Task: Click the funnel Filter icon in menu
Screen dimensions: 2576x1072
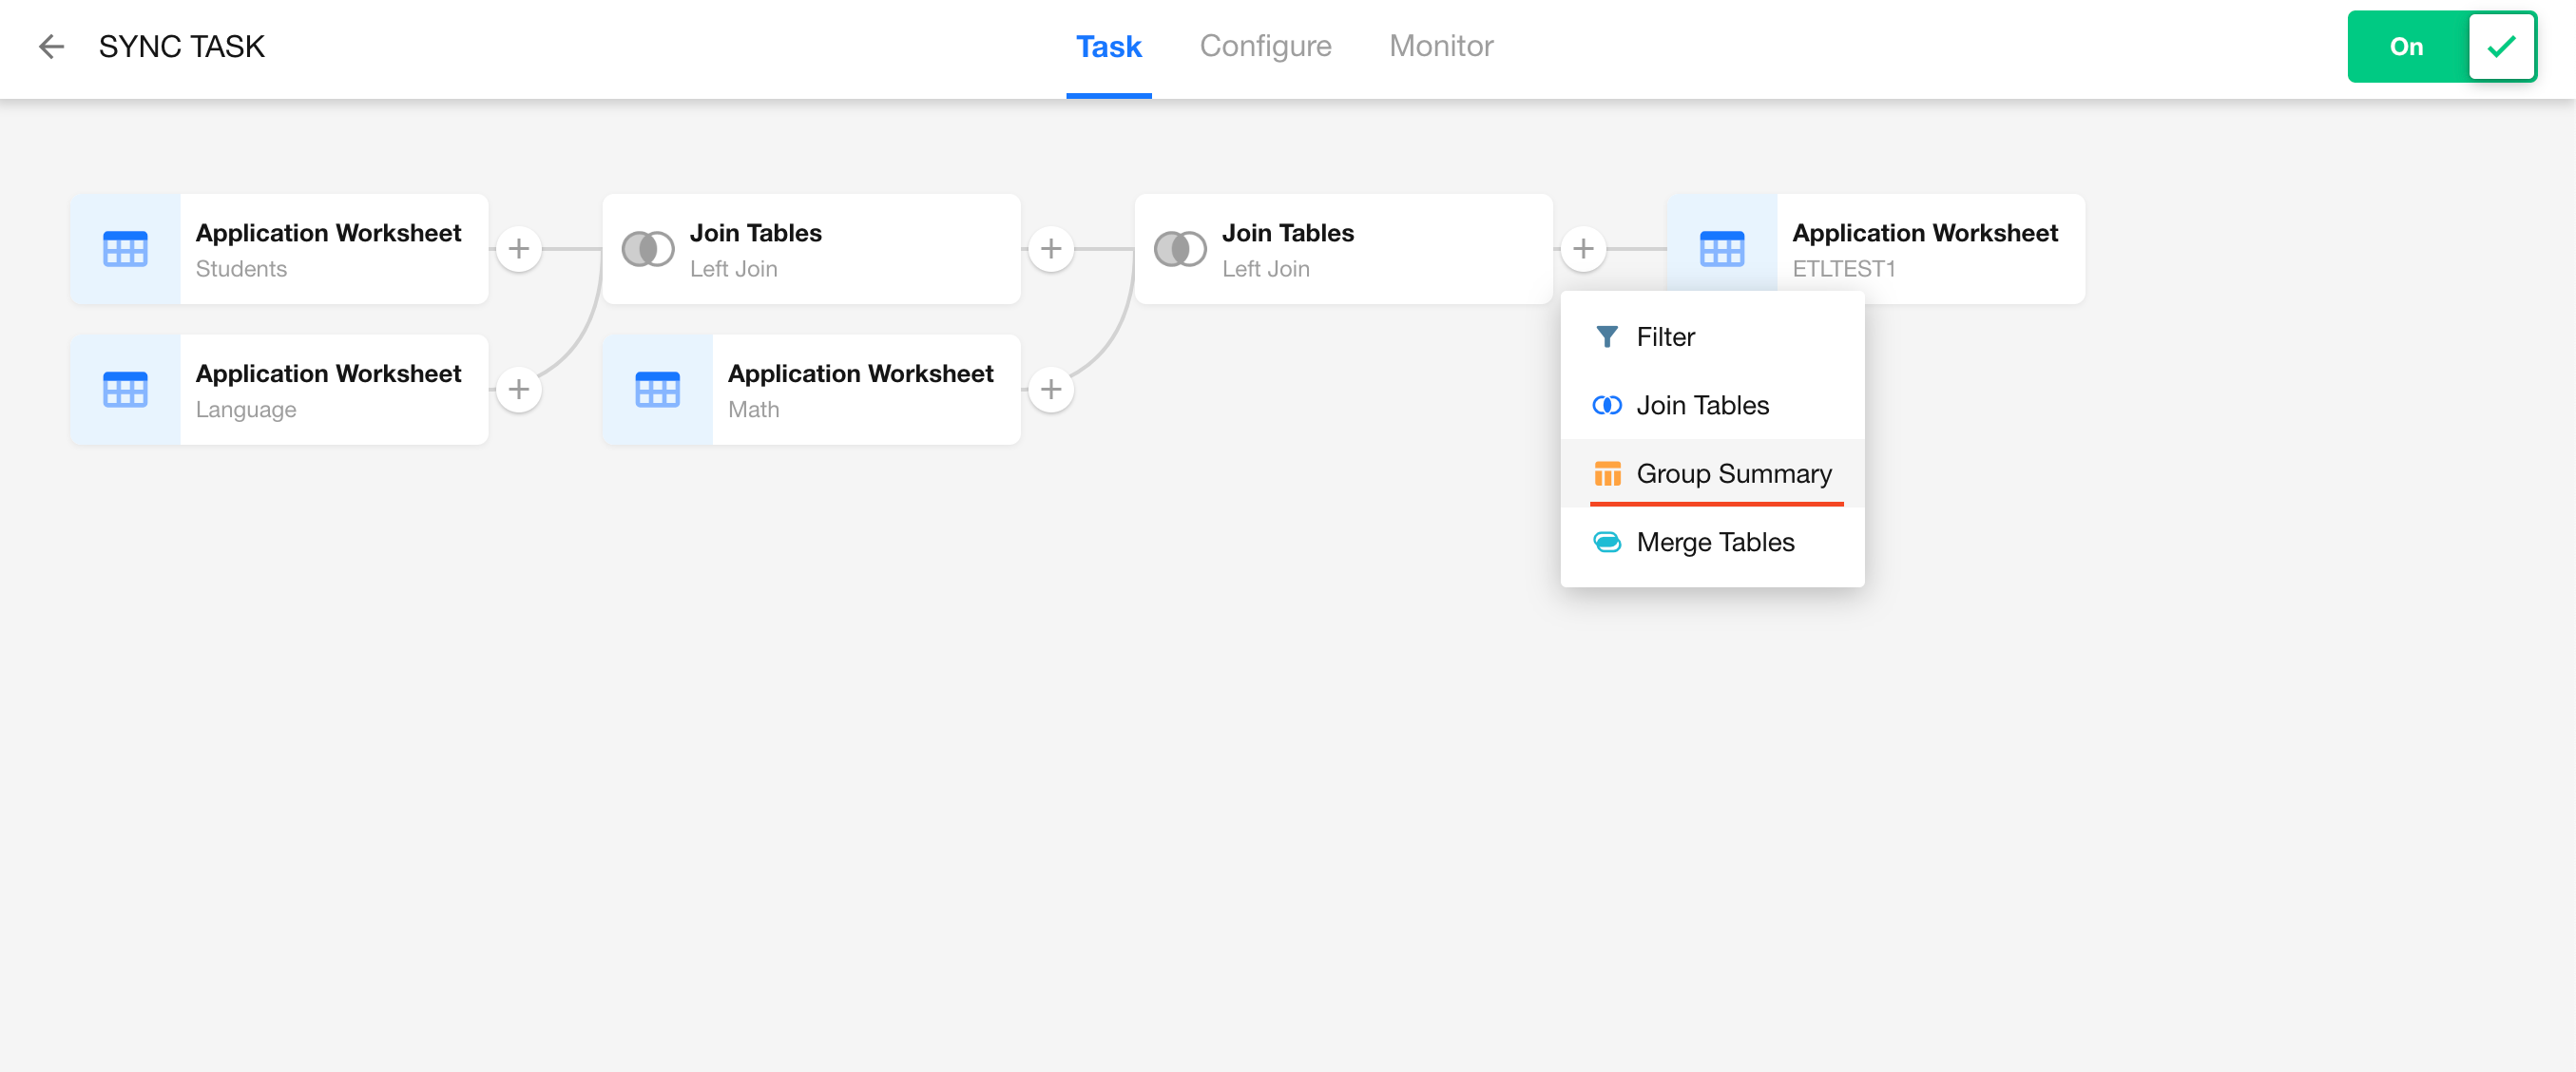Action: 1607,337
